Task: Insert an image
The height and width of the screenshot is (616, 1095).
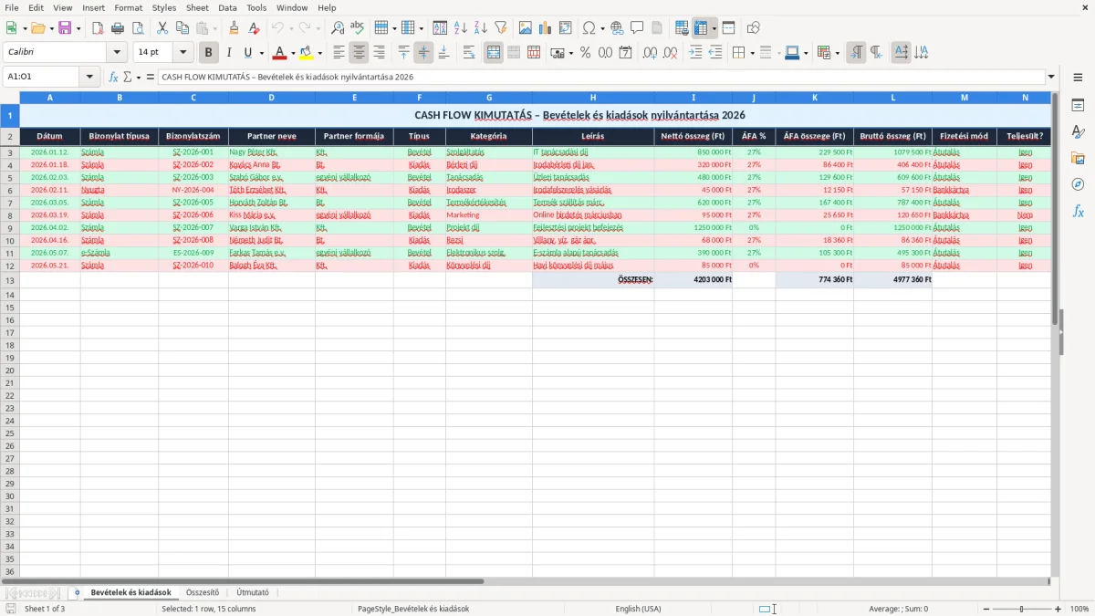Action: tap(526, 28)
